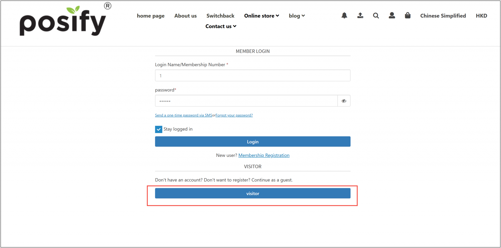The width and height of the screenshot is (501, 248).
Task: Open the search magnifier icon
Action: click(x=376, y=16)
